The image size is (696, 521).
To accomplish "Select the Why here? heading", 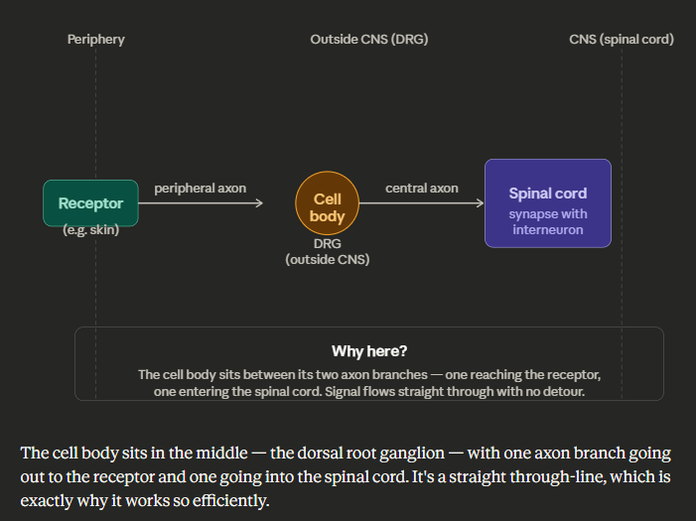I will [x=369, y=351].
